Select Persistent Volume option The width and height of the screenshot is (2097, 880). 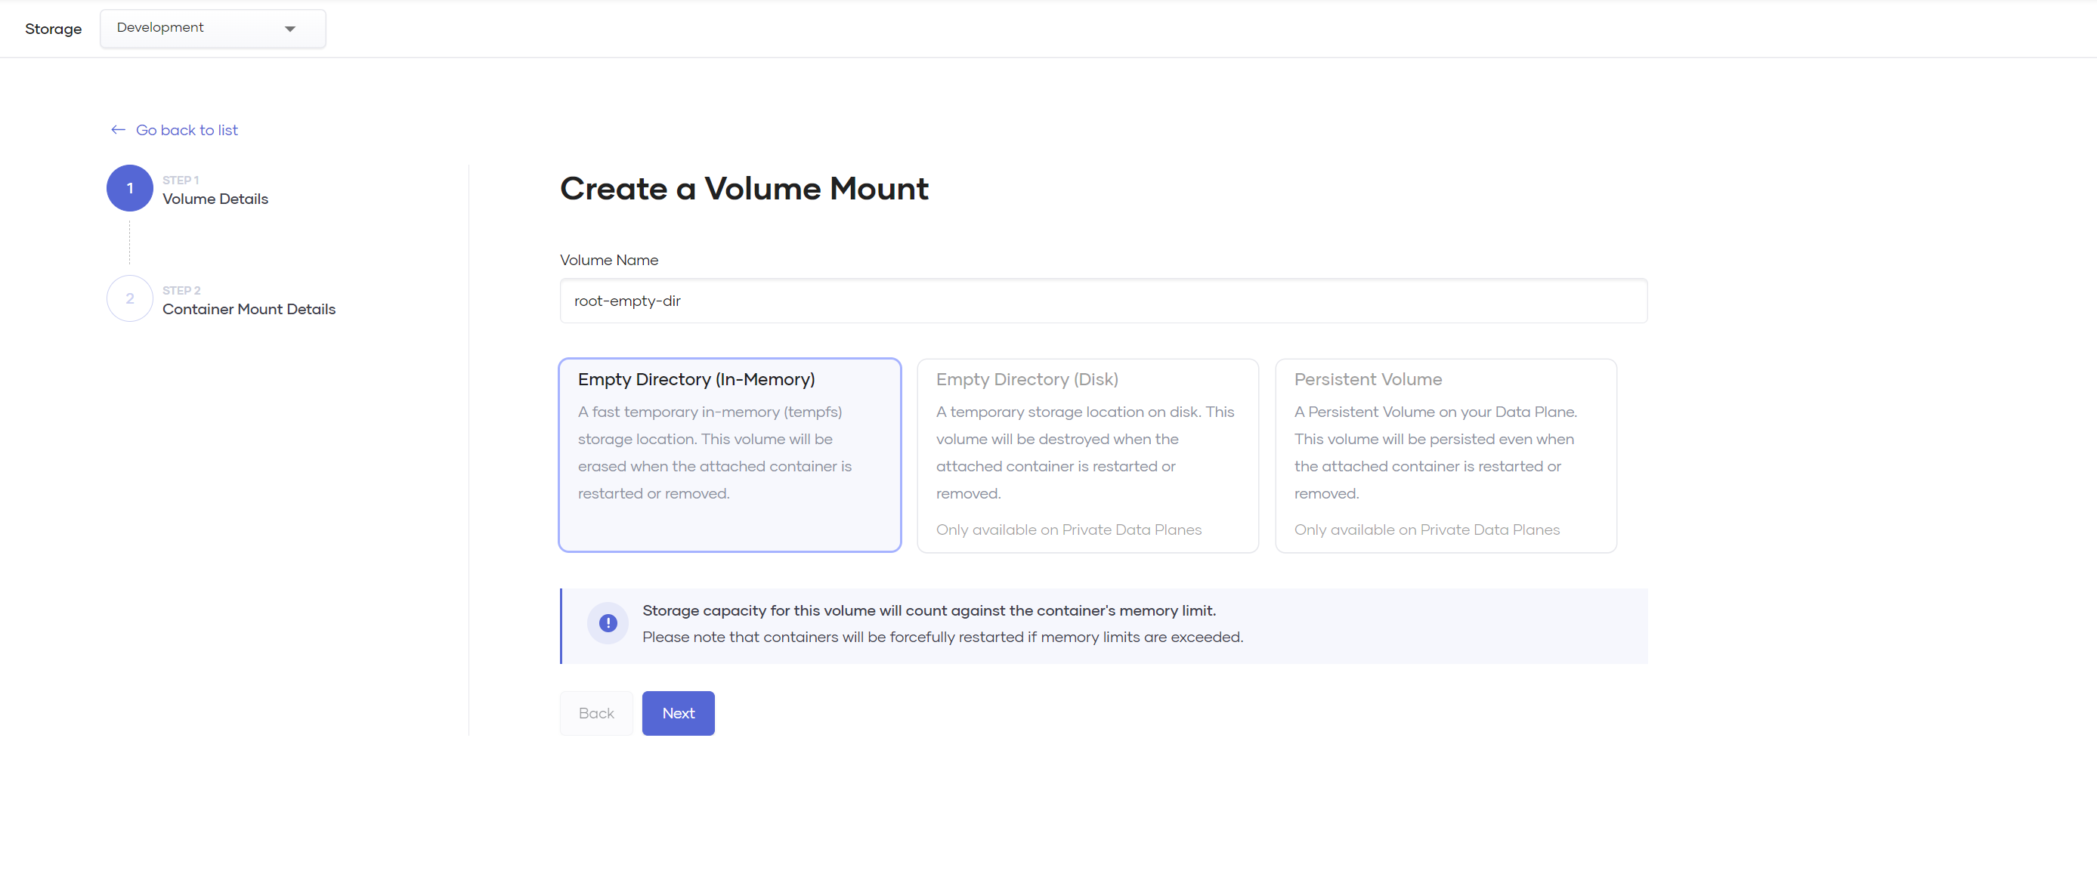coord(1445,455)
